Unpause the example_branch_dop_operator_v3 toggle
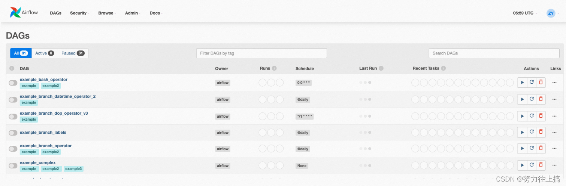Screen dimensions: 566x186 (x=13, y=117)
